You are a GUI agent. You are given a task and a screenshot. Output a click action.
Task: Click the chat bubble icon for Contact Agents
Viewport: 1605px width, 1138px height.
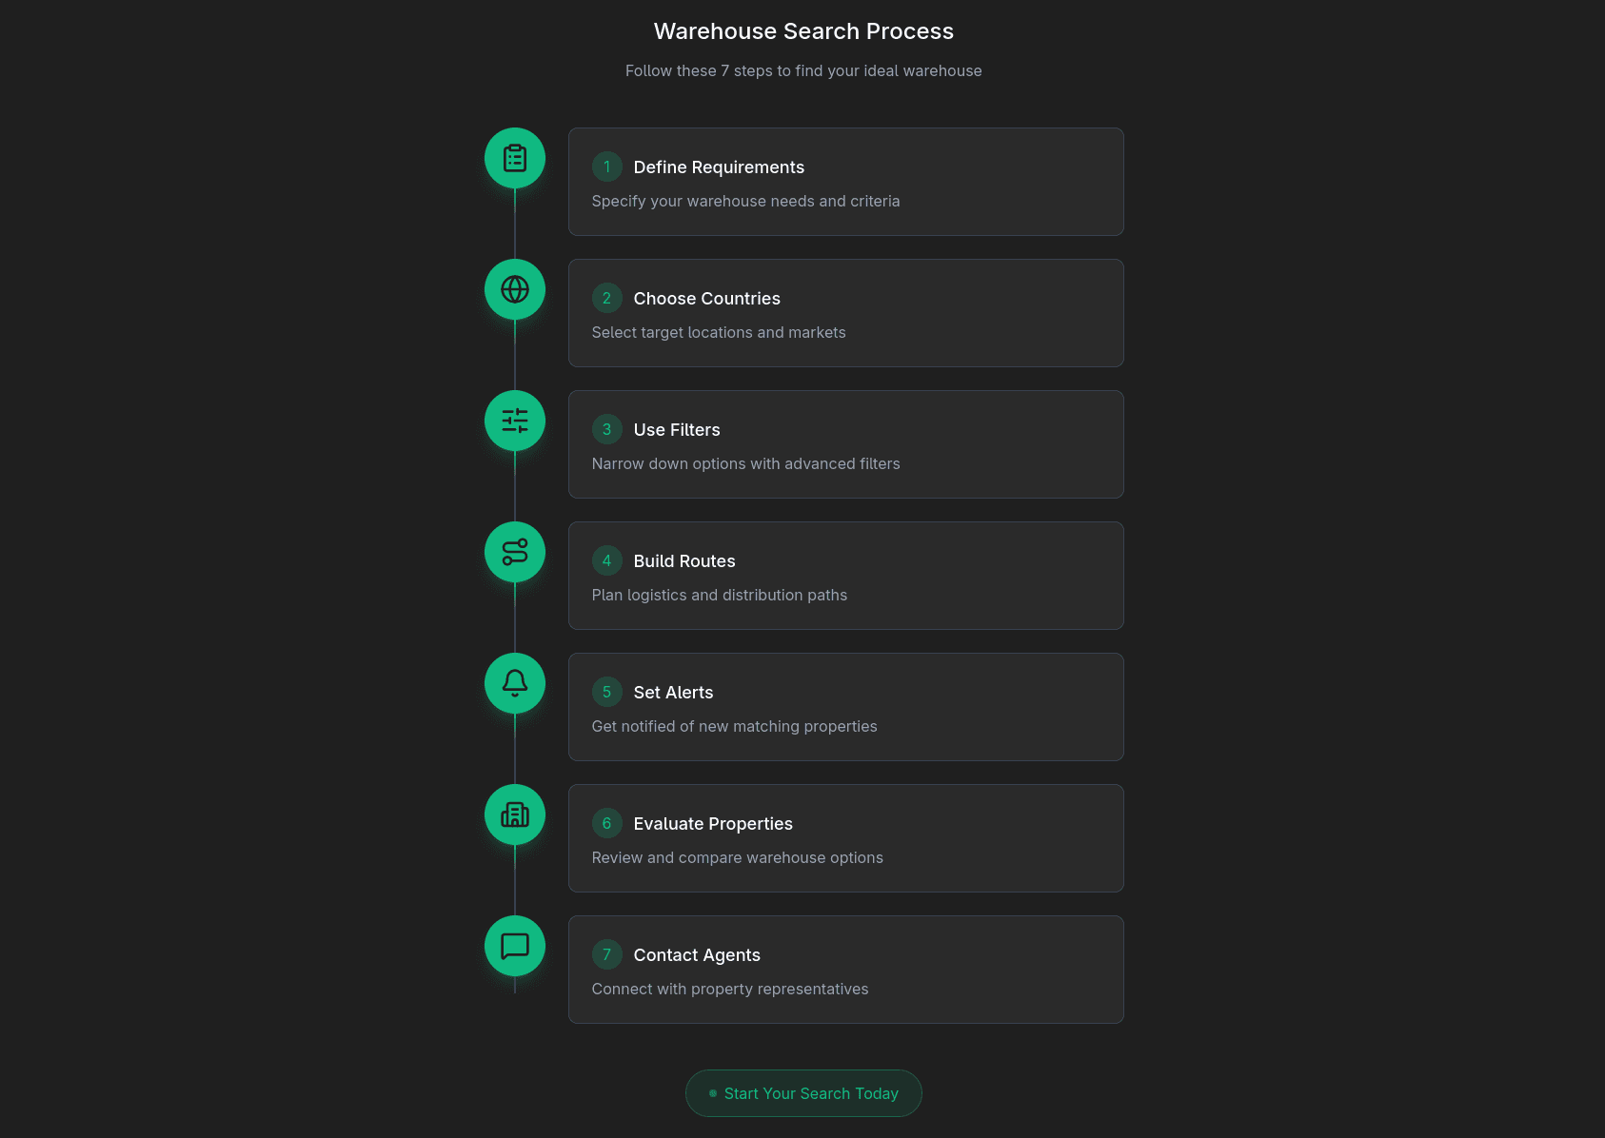coord(515,946)
